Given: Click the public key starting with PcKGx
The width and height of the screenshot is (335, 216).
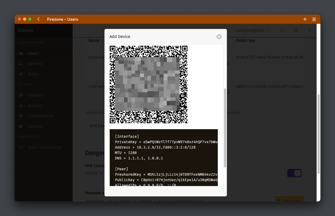Looking at the screenshot, I should tap(270, 57).
